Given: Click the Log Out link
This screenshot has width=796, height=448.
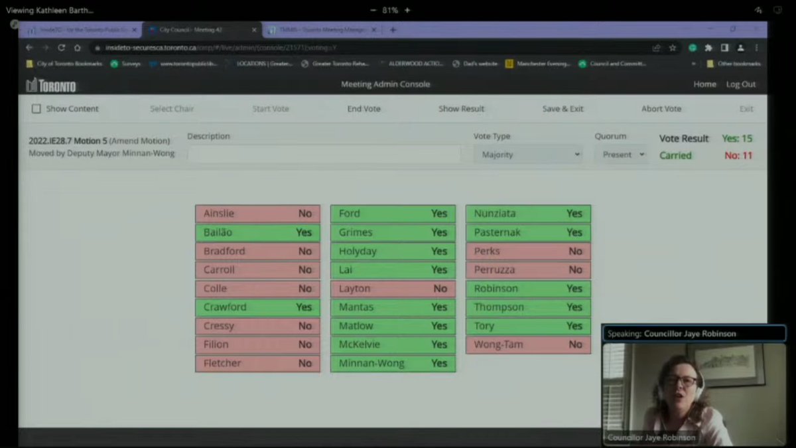Looking at the screenshot, I should click(x=741, y=84).
